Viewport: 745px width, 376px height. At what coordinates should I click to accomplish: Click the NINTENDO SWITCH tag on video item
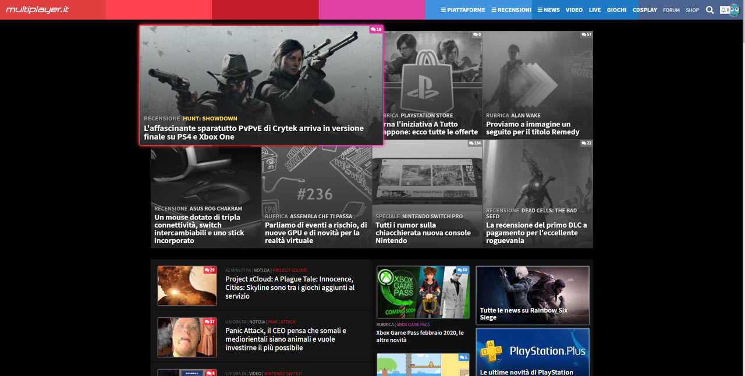[283, 373]
